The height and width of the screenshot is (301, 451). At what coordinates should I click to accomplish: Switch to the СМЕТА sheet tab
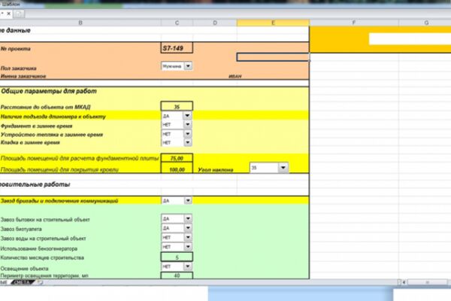click(x=23, y=283)
